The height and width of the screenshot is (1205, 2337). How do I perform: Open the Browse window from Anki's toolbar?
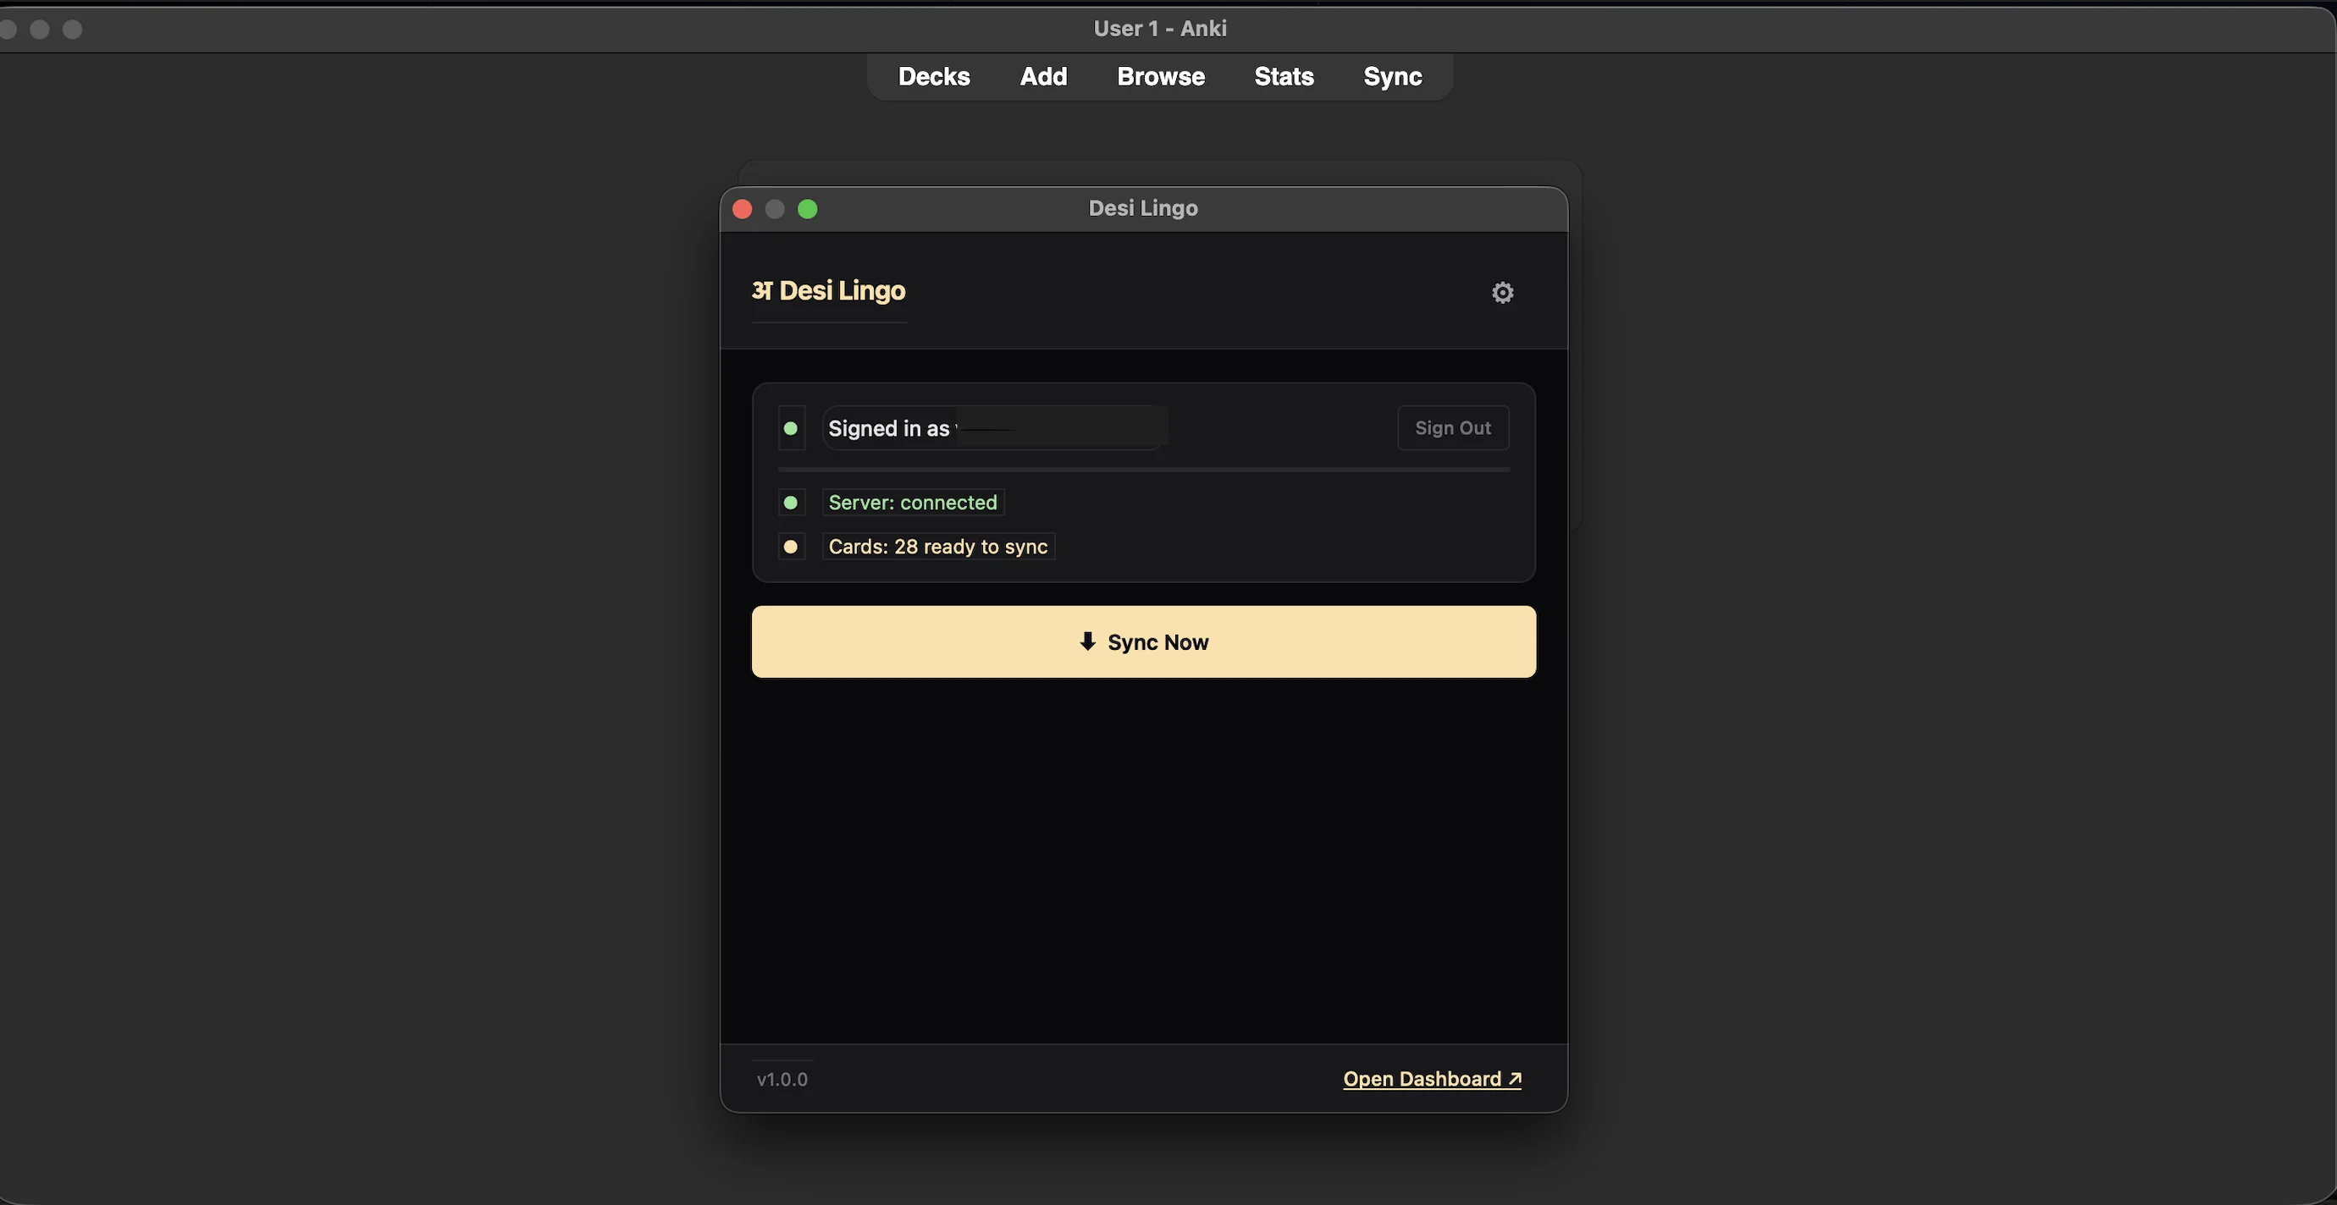pos(1160,76)
